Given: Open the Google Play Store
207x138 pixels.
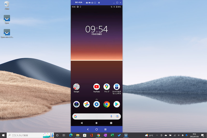Looking at the screenshot, I should (x=117, y=104).
